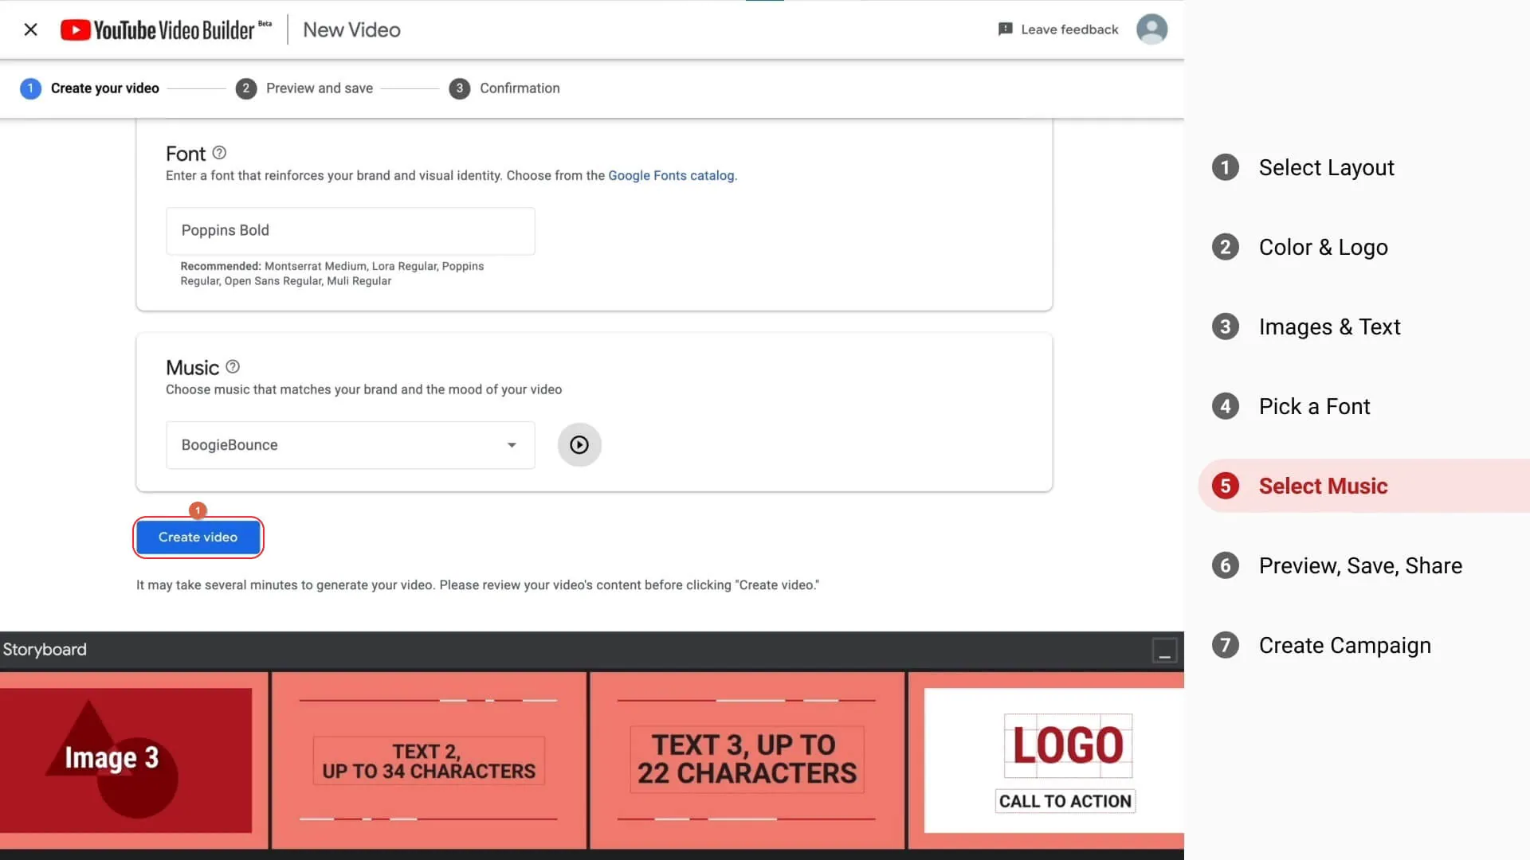Viewport: 1530px width, 860px height.
Task: Click the Select Layout step icon
Action: coord(1224,166)
